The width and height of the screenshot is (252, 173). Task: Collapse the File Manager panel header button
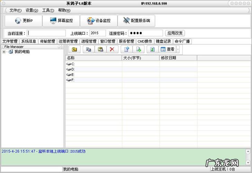coord(59,47)
